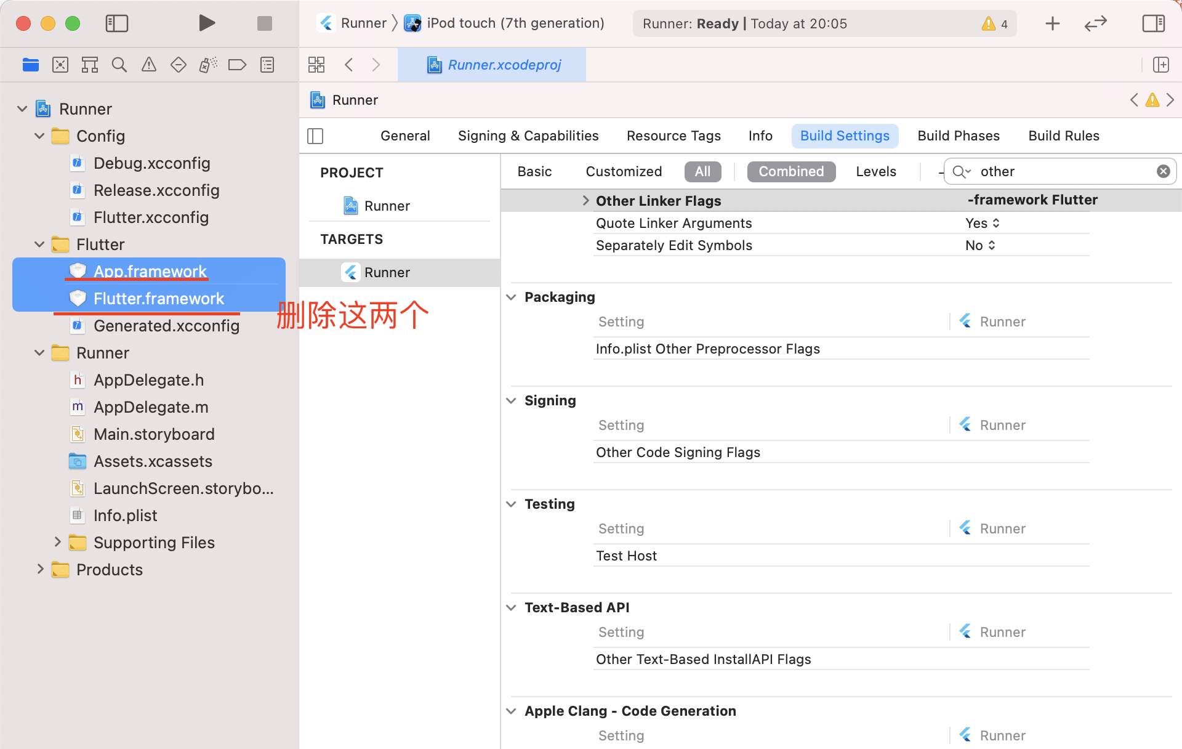Switch to Levels view
The width and height of the screenshot is (1182, 749).
(x=875, y=171)
